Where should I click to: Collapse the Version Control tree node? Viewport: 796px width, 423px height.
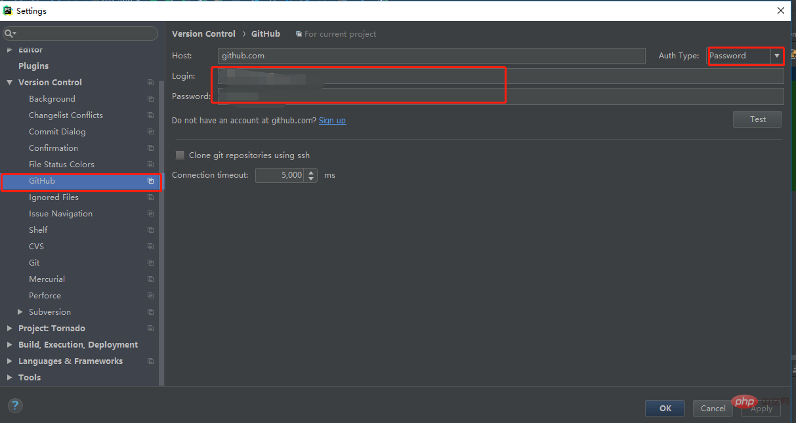coord(9,83)
